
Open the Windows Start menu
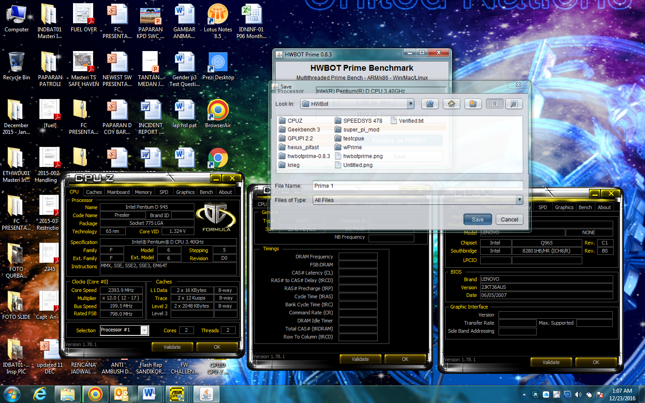[x=12, y=394]
